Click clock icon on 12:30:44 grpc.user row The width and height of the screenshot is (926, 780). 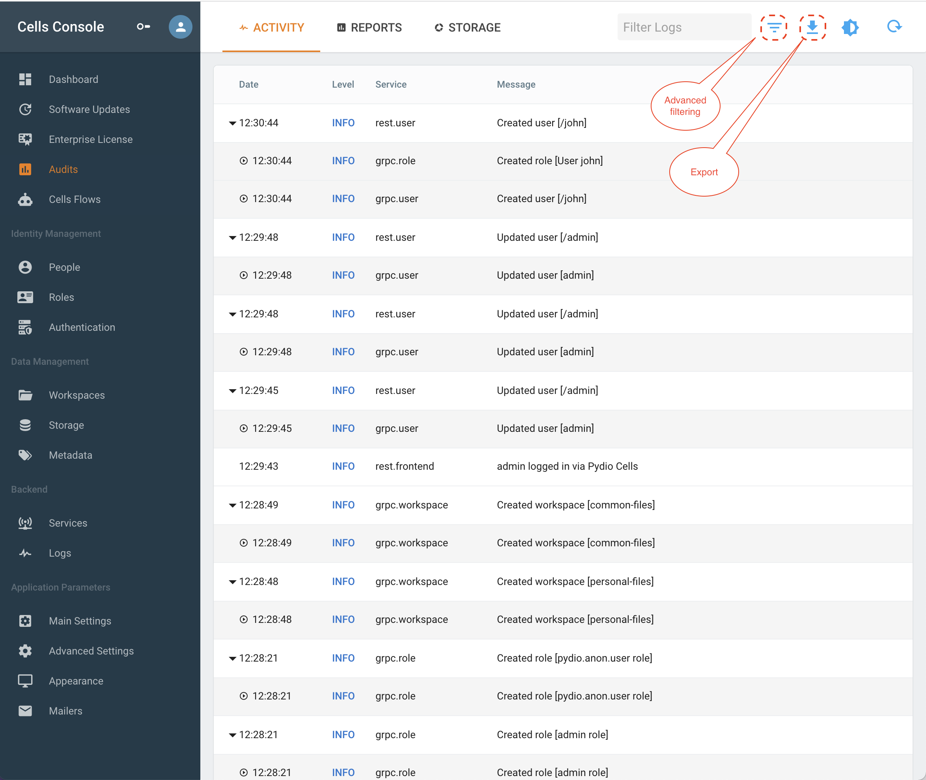[243, 199]
